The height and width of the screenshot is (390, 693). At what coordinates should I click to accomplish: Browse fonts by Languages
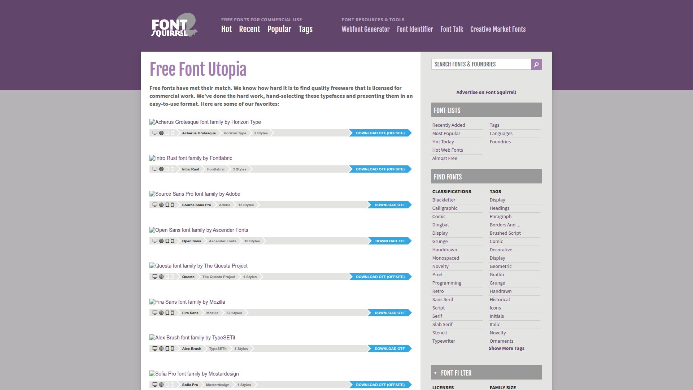pos(501,133)
